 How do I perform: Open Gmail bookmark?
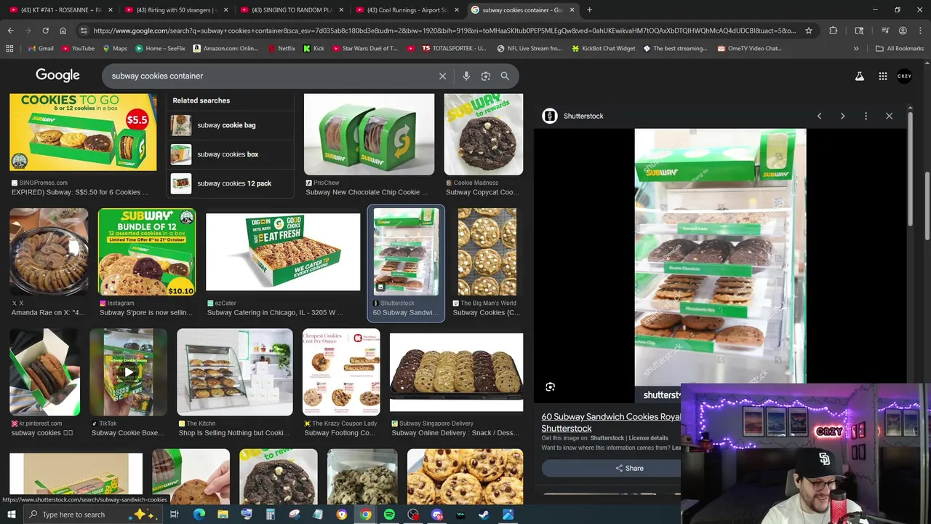(40, 48)
